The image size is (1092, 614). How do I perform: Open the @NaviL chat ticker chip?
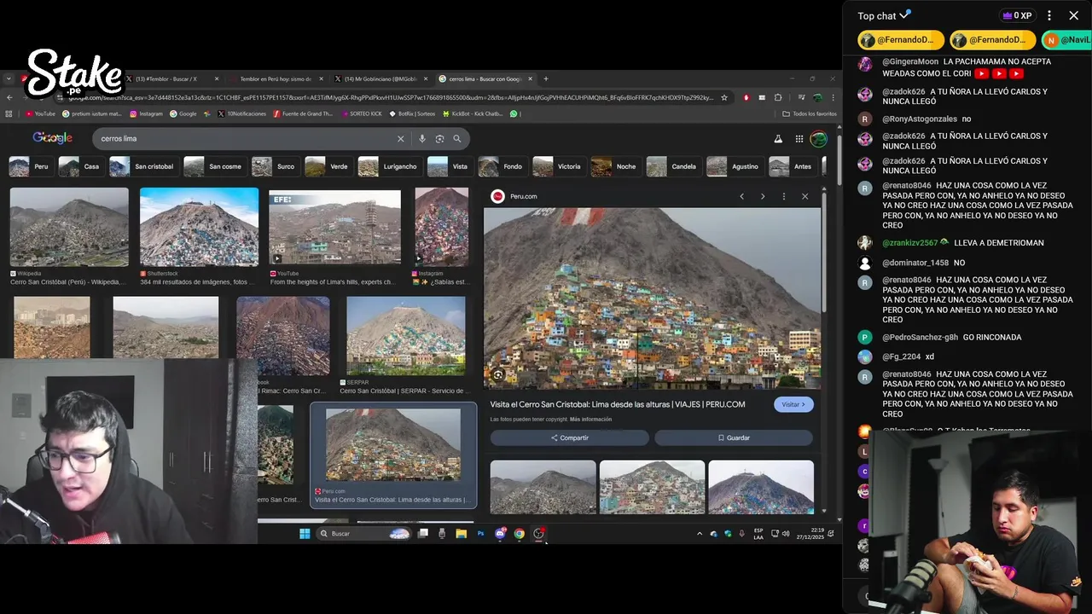(x=1066, y=40)
